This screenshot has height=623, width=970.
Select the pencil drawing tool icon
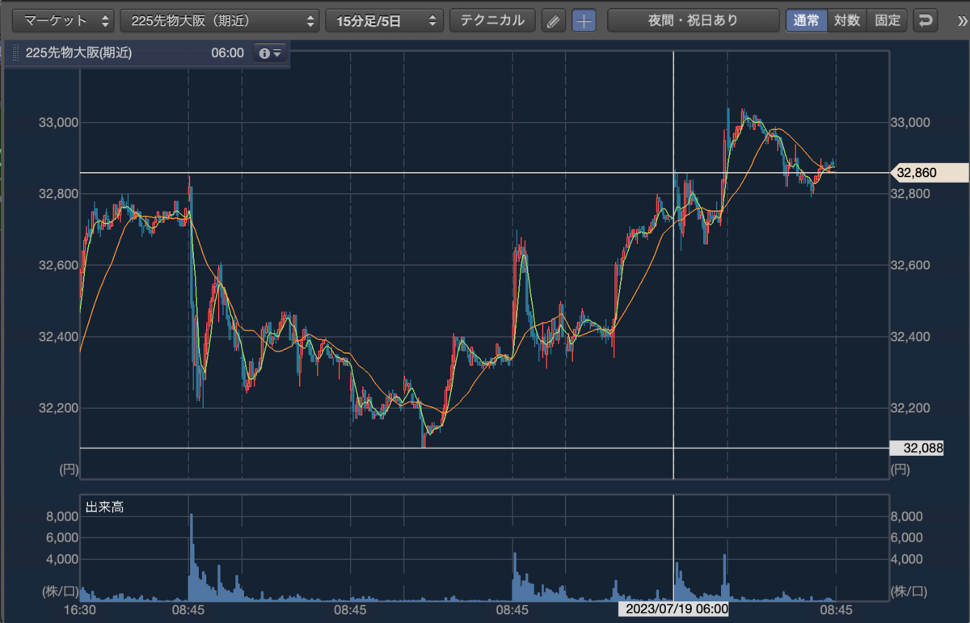click(x=553, y=21)
